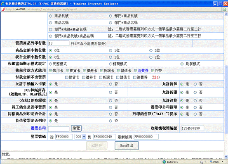Uncheck the 信用卡 payment method checkbox
This screenshot has height=164, width=228.
(x=50, y=71)
